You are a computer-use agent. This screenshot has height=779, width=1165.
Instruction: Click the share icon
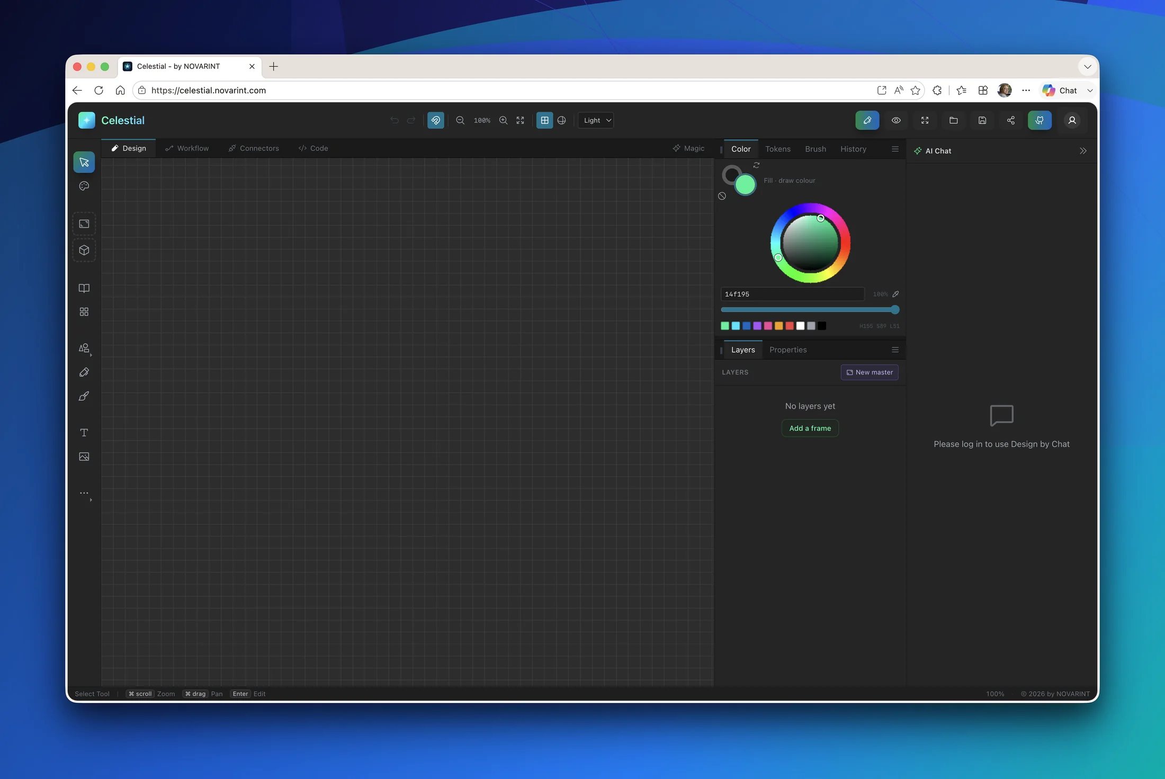pyautogui.click(x=1011, y=120)
